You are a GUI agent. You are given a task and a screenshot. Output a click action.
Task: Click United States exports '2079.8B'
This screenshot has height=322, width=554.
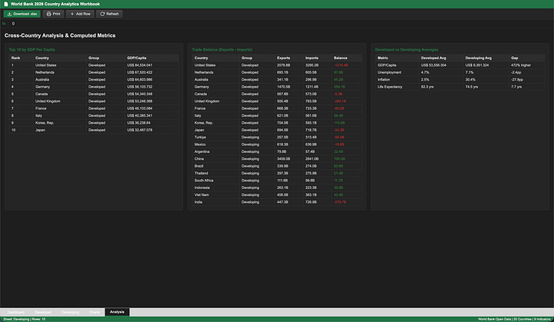tap(284, 65)
